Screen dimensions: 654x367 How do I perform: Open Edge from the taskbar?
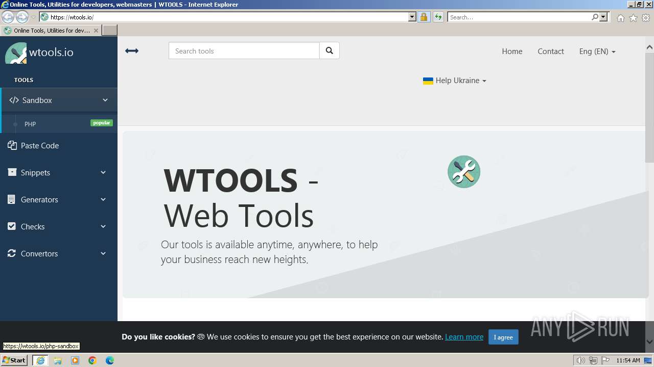point(110,360)
